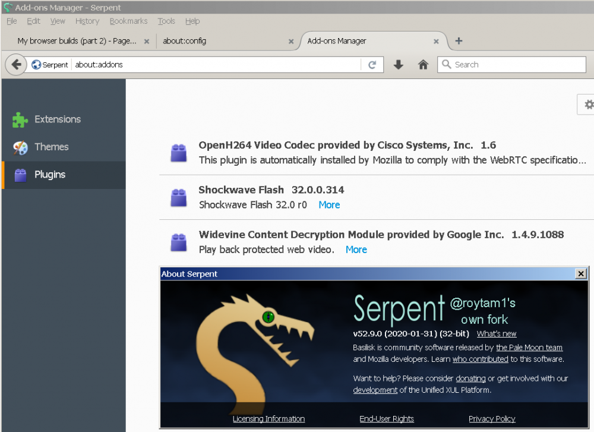Open the Extensions category in sidebar
This screenshot has height=432, width=594.
[x=57, y=119]
